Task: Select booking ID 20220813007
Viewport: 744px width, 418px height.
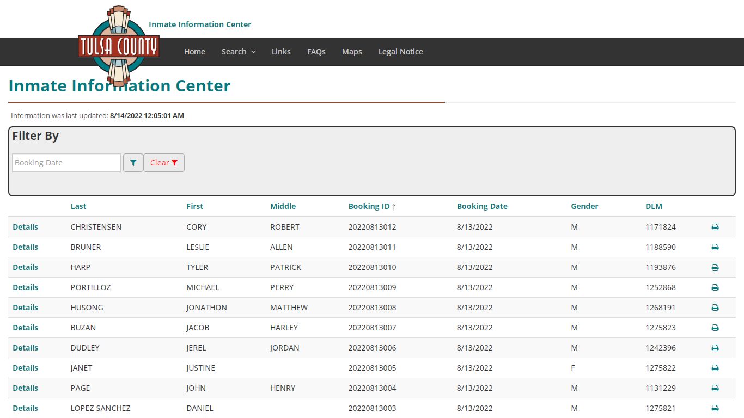Action: pyautogui.click(x=373, y=328)
